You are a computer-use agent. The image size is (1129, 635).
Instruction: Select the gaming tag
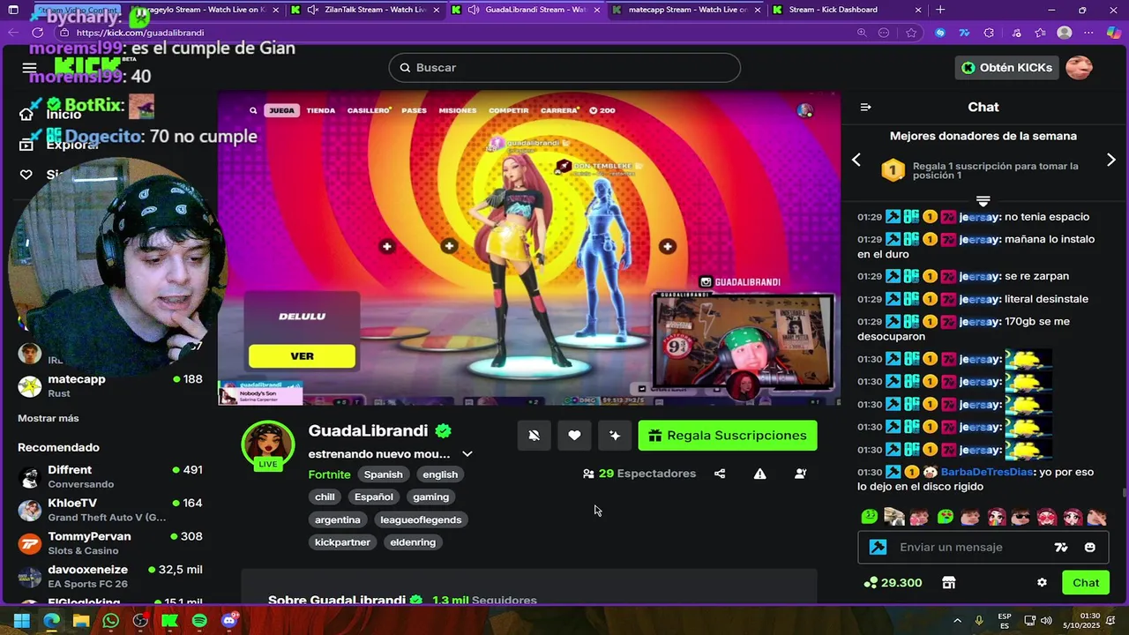click(431, 497)
